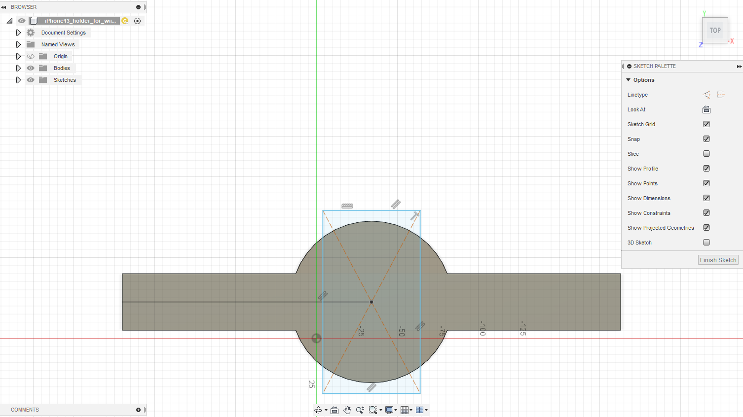Uncheck Show Constraints in Sketch Palette

(x=706, y=212)
